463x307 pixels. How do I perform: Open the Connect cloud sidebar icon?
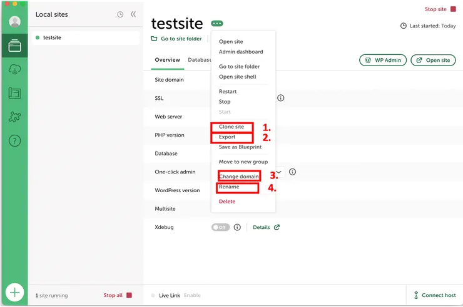pyautogui.click(x=14, y=69)
